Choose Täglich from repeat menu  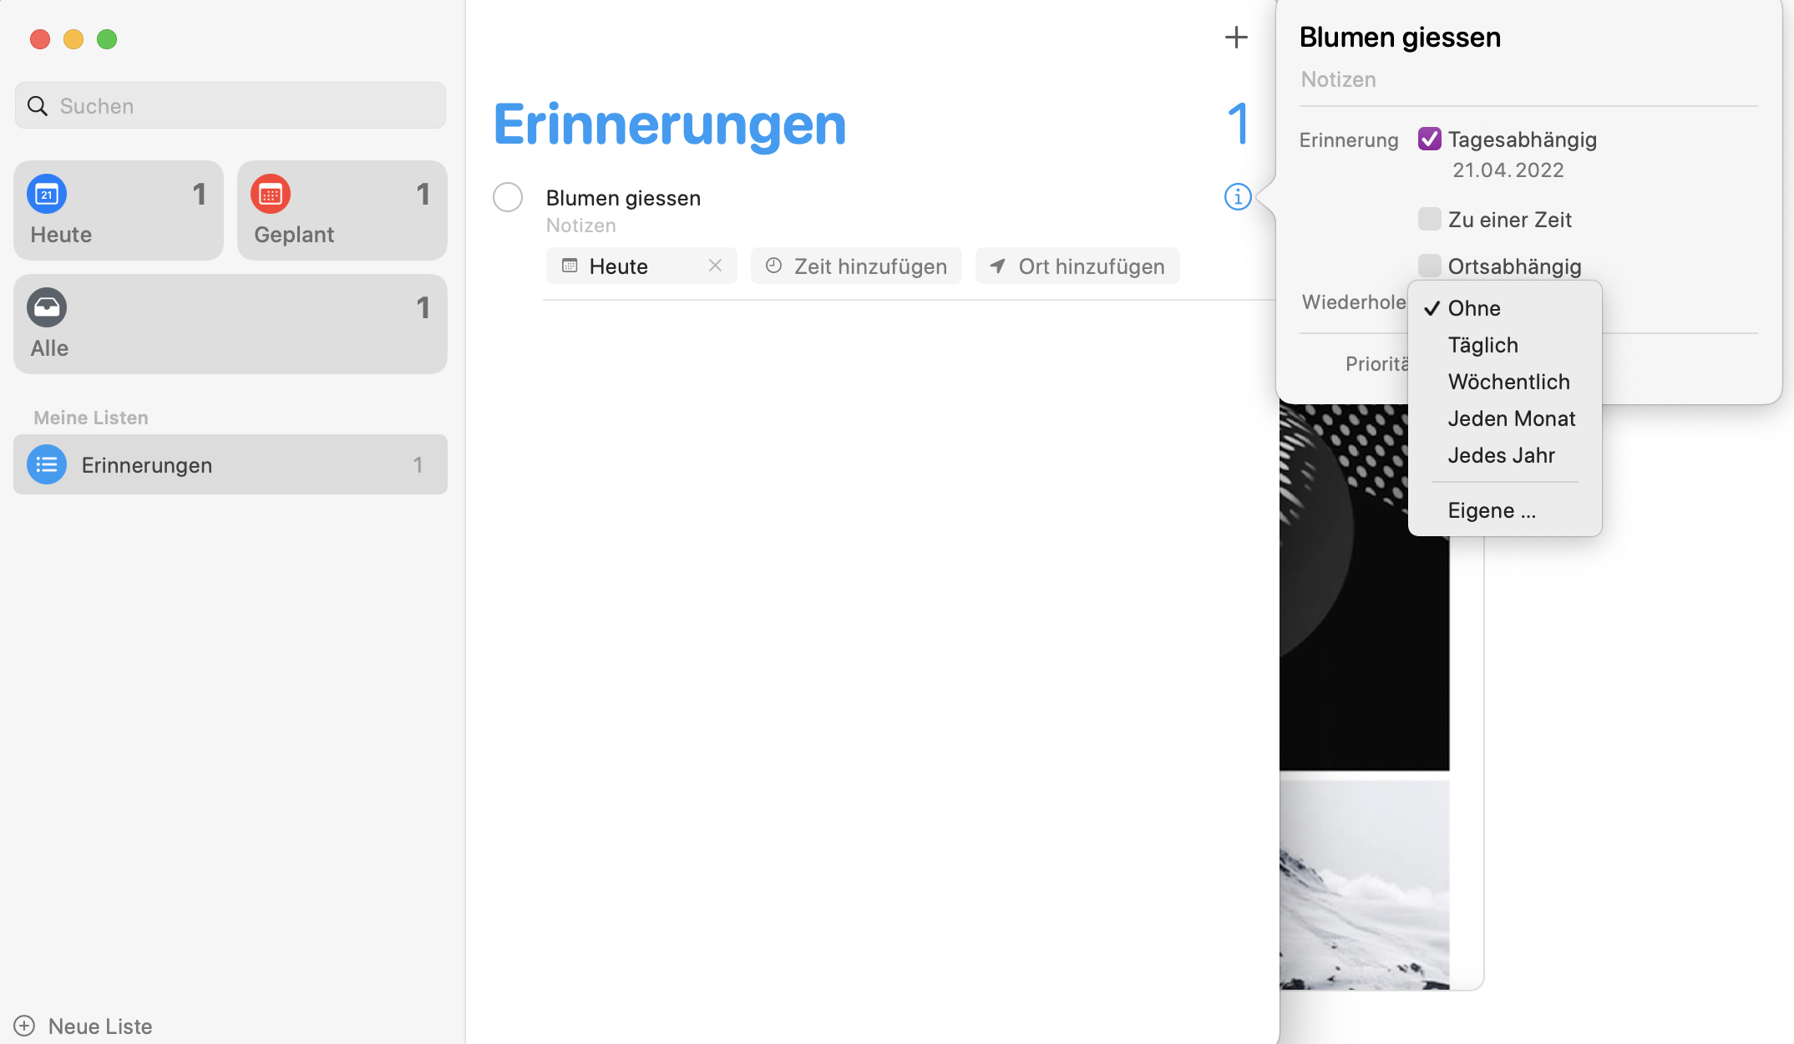[x=1482, y=345]
